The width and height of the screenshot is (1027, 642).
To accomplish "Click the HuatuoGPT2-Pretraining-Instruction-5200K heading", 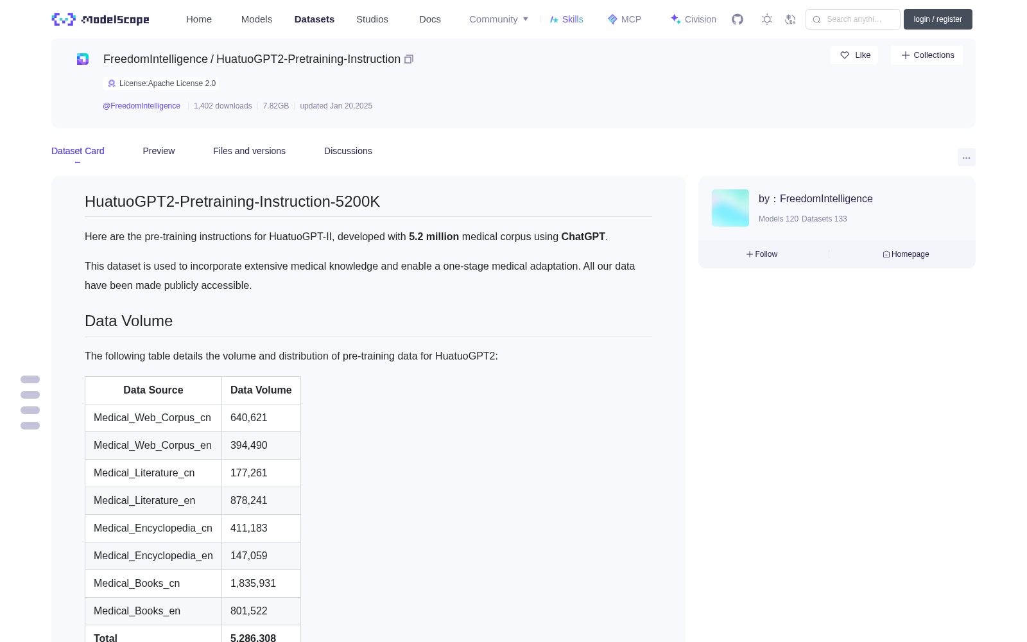I will coord(232,202).
